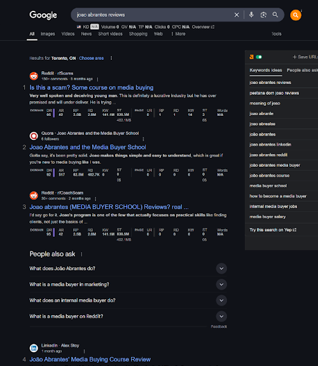This screenshot has height=366, width=318.
Task: Click Save URL button in sidebar
Action: pos(305,57)
